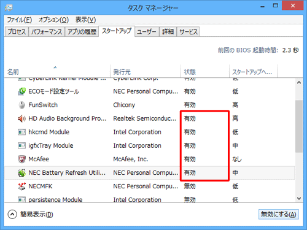Click the vertical scrollbar thumb
Viewport: 307px width, 230px height.
299,126
